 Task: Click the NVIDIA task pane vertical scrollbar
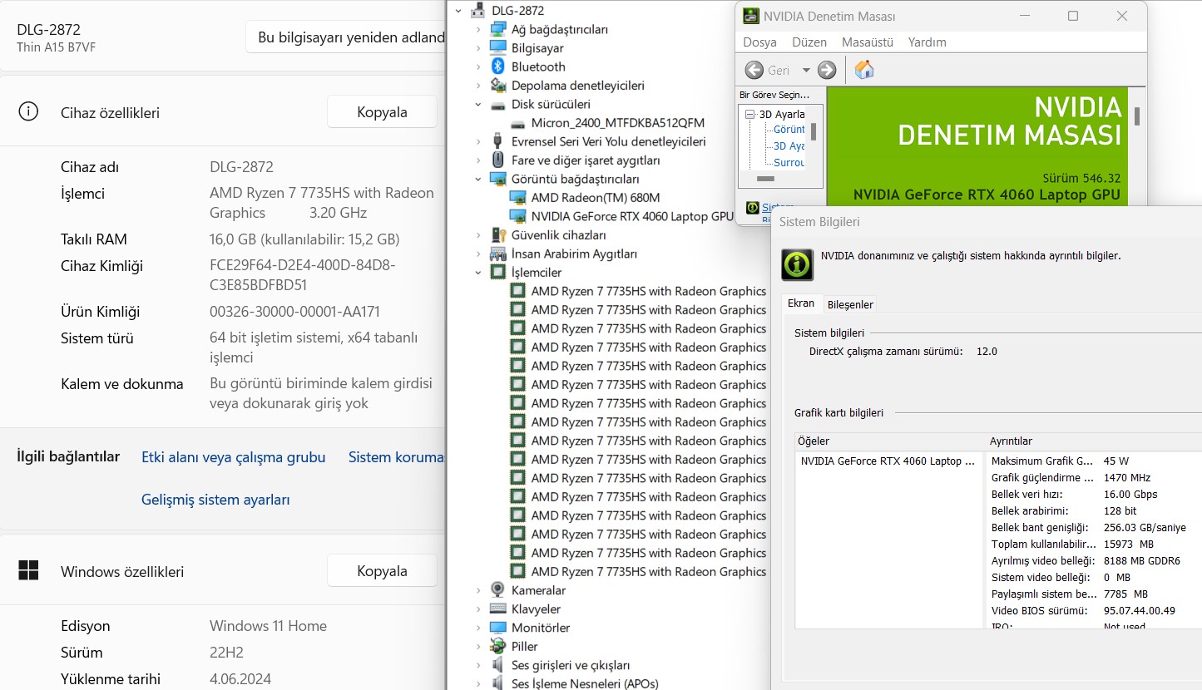click(x=814, y=131)
